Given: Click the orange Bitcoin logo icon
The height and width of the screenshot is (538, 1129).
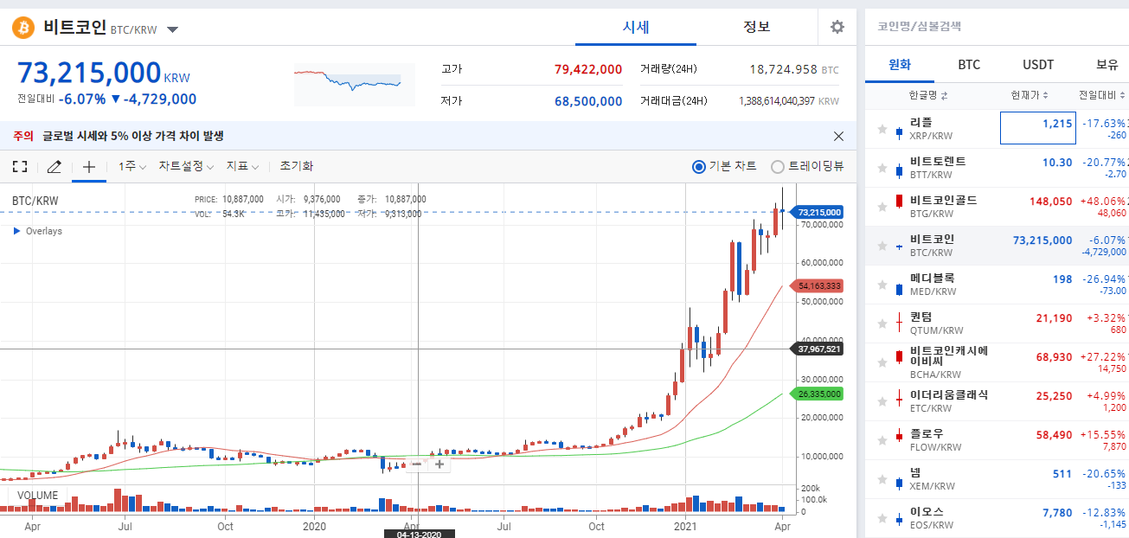Looking at the screenshot, I should (x=22, y=28).
